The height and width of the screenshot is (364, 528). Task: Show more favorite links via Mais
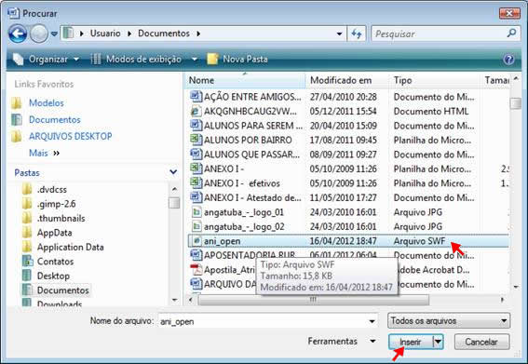coord(44,153)
